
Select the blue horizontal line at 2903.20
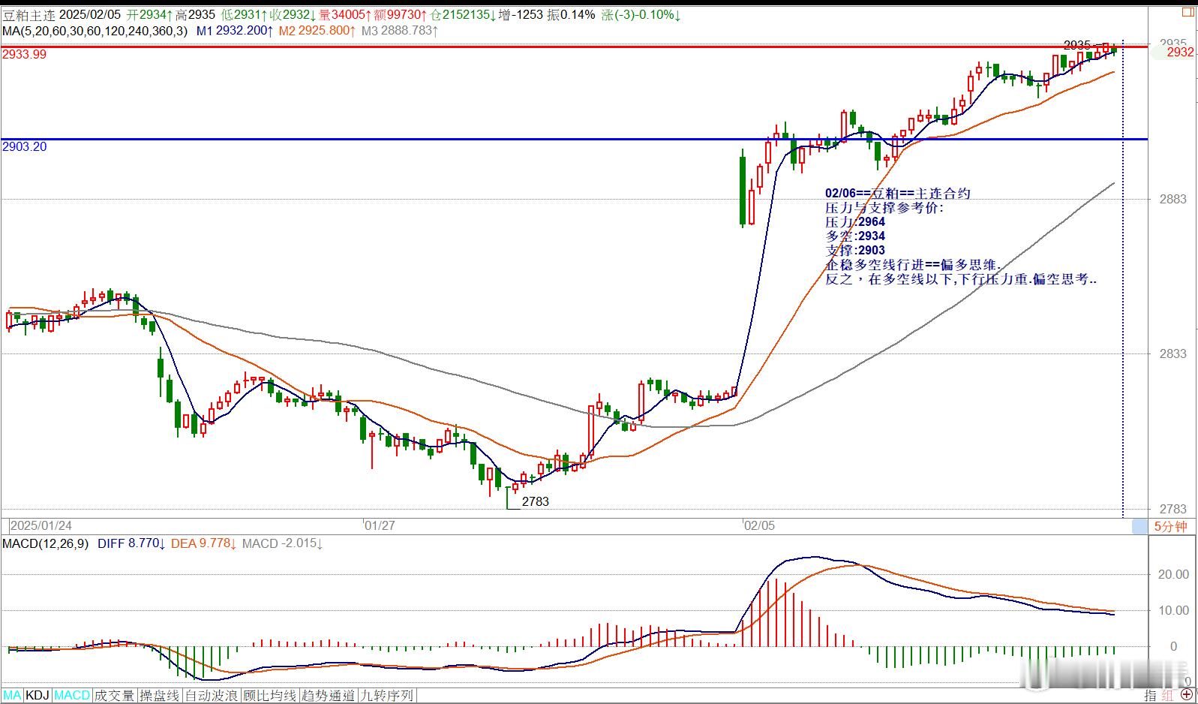coord(574,139)
